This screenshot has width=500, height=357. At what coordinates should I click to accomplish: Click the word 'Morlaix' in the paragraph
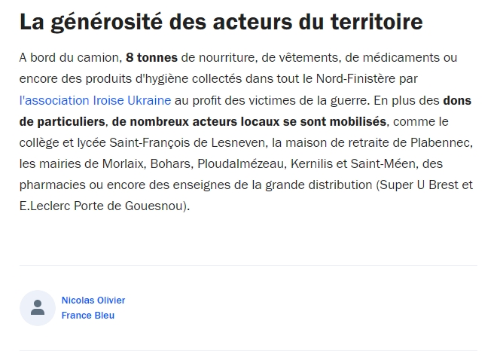[x=123, y=163]
